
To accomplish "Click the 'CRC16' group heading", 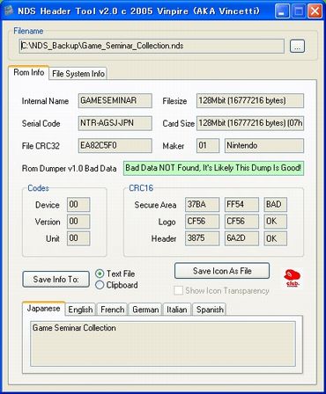I will 141,188.
